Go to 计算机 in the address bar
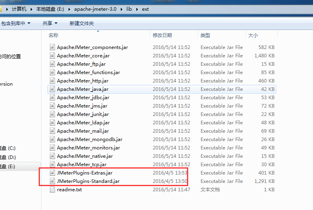The height and width of the screenshot is (210, 313). (19, 9)
